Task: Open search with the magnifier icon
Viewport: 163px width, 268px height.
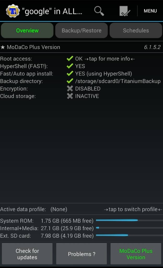Action: pyautogui.click(x=99, y=11)
